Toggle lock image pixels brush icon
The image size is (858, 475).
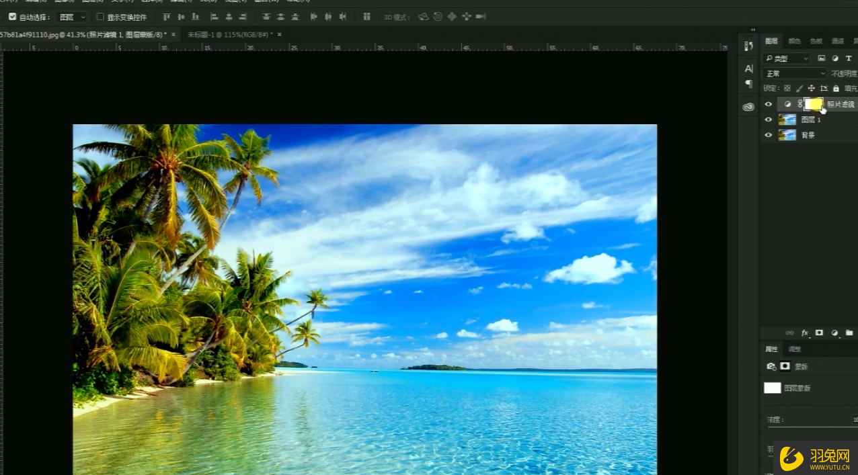coord(799,88)
